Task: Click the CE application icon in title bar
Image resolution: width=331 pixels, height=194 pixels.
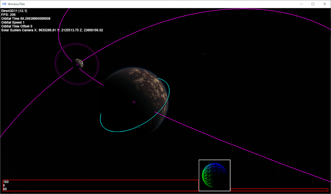Action: point(4,4)
